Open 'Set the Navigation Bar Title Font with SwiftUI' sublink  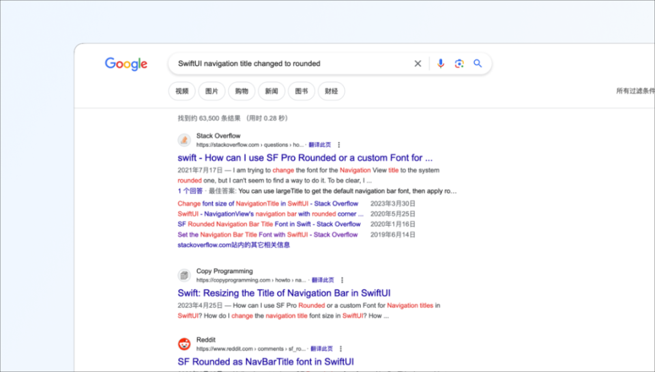click(x=267, y=235)
